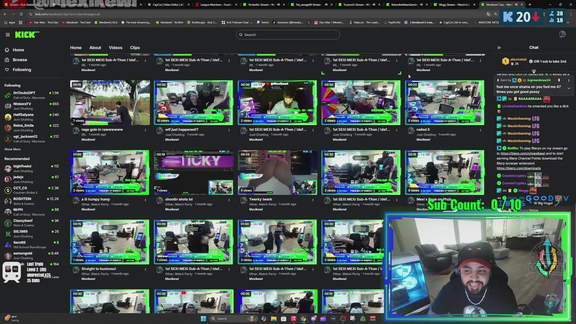Open Apple Music icon on taskbar
Image resolution: width=576 pixels, height=324 pixels.
(293, 319)
